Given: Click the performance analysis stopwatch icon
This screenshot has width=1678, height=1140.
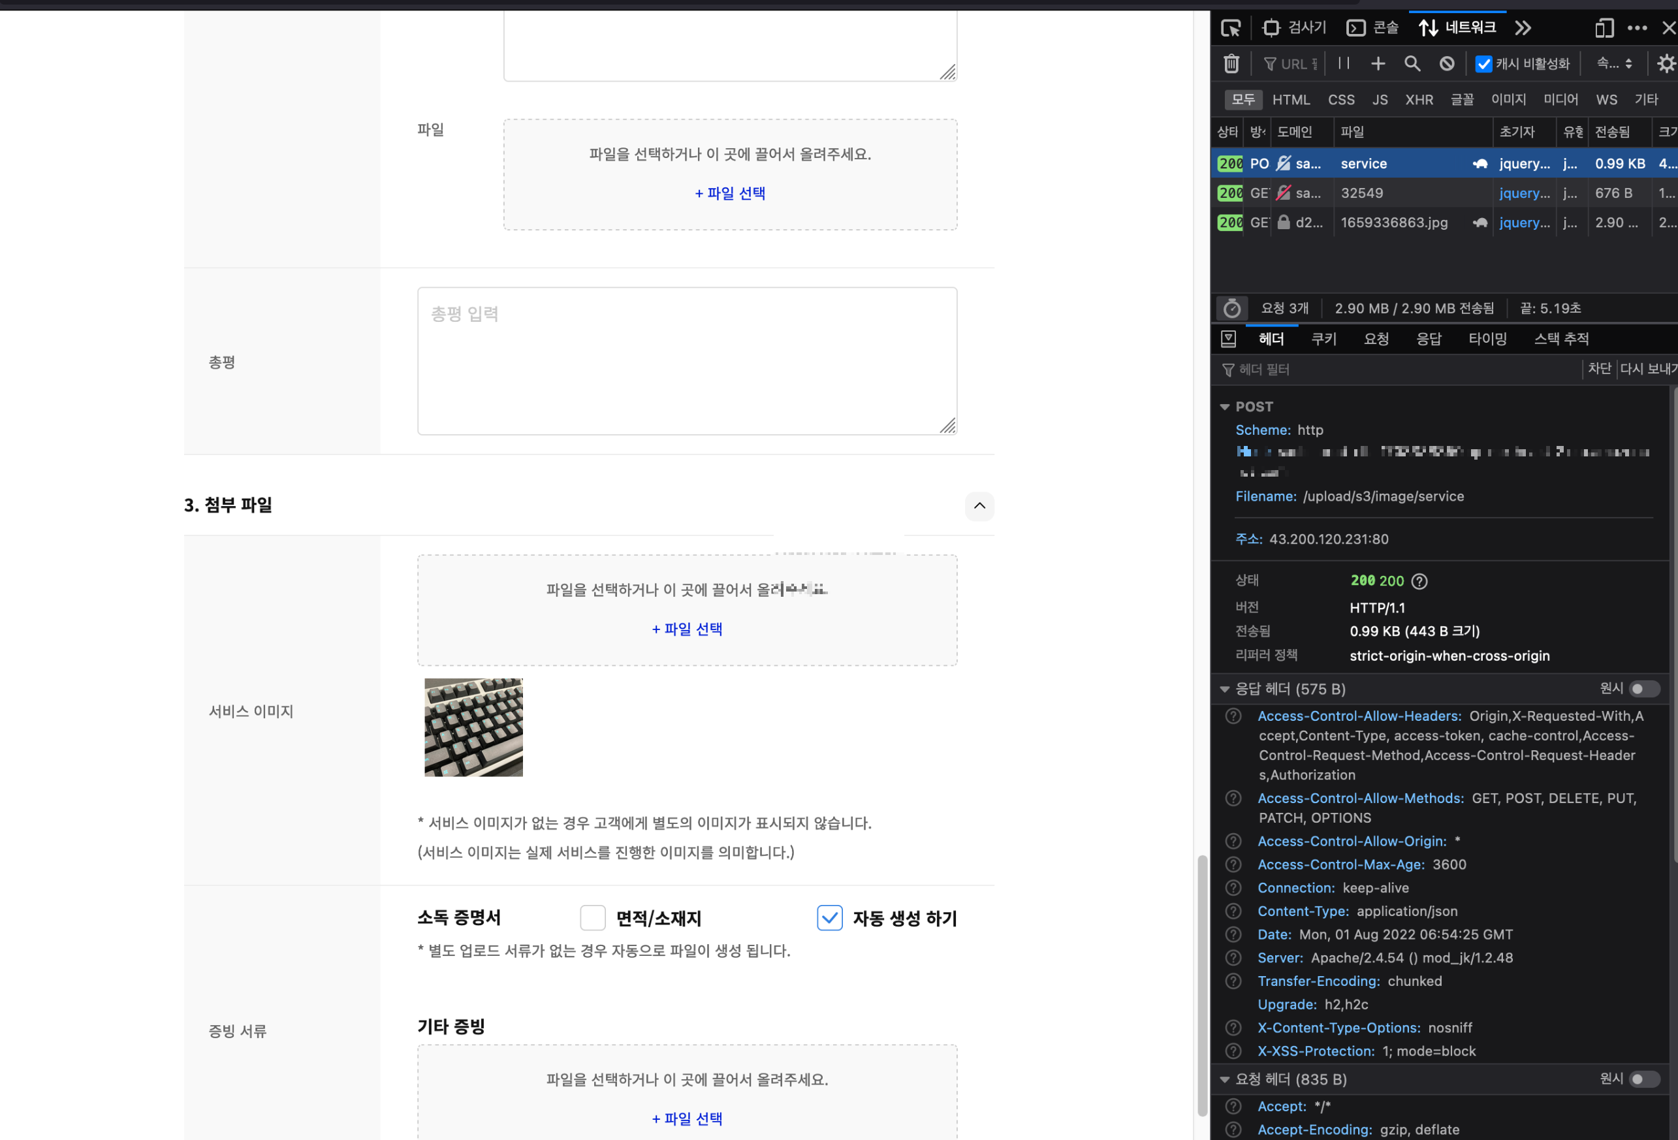Looking at the screenshot, I should click(x=1232, y=308).
